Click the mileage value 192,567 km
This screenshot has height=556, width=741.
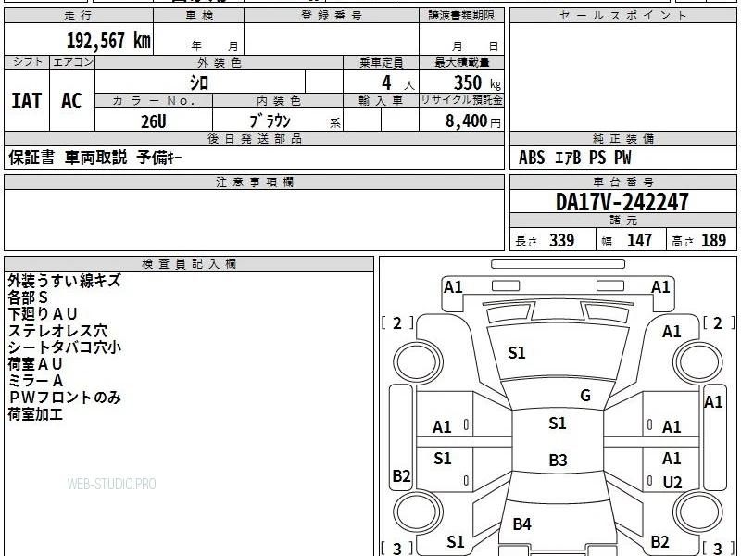108,41
